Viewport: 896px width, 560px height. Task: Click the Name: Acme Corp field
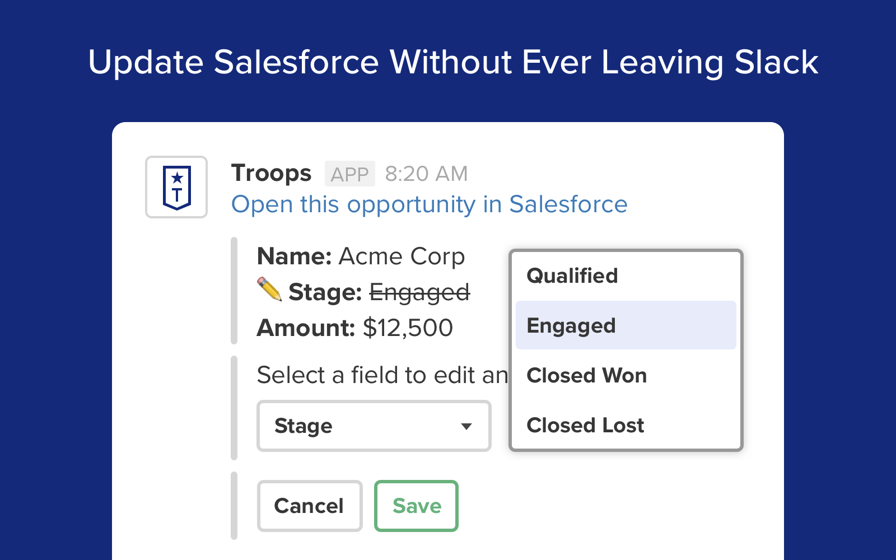pyautogui.click(x=361, y=256)
